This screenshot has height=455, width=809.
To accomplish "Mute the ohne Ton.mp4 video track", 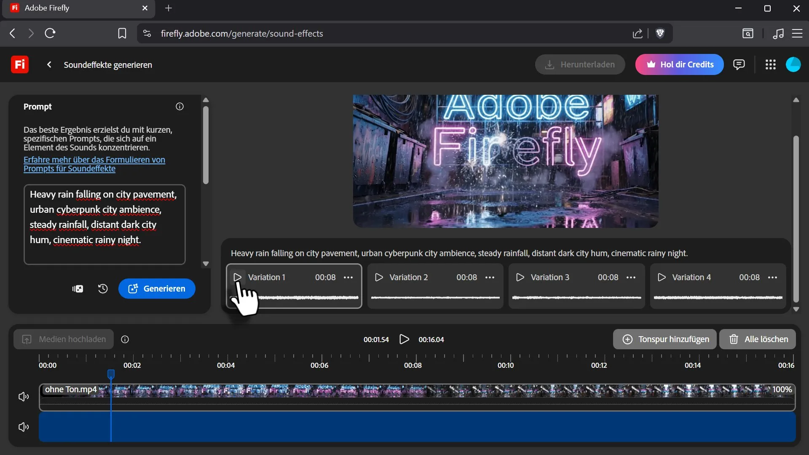I will 24,397.
